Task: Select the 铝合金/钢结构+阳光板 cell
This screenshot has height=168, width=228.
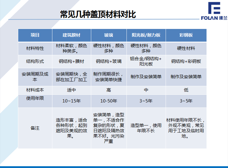Action: coord(146,61)
